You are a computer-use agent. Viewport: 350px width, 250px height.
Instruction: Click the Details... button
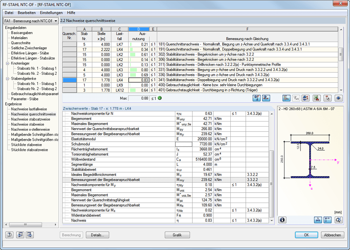[x=97, y=235]
